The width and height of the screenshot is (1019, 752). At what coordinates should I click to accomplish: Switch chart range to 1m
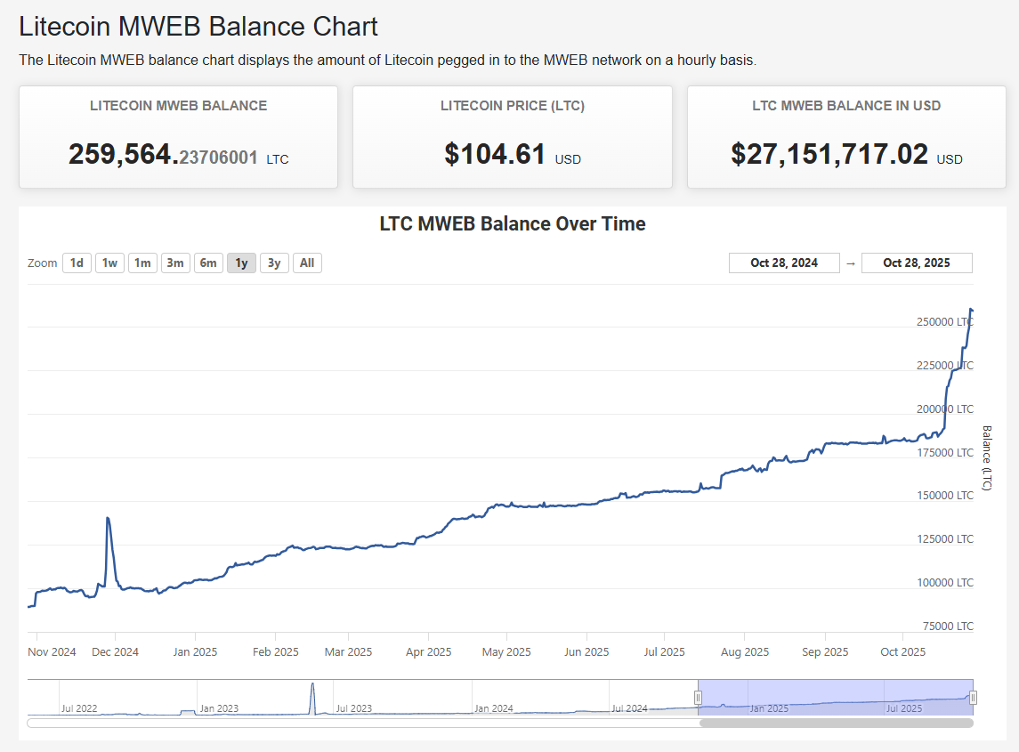(142, 263)
